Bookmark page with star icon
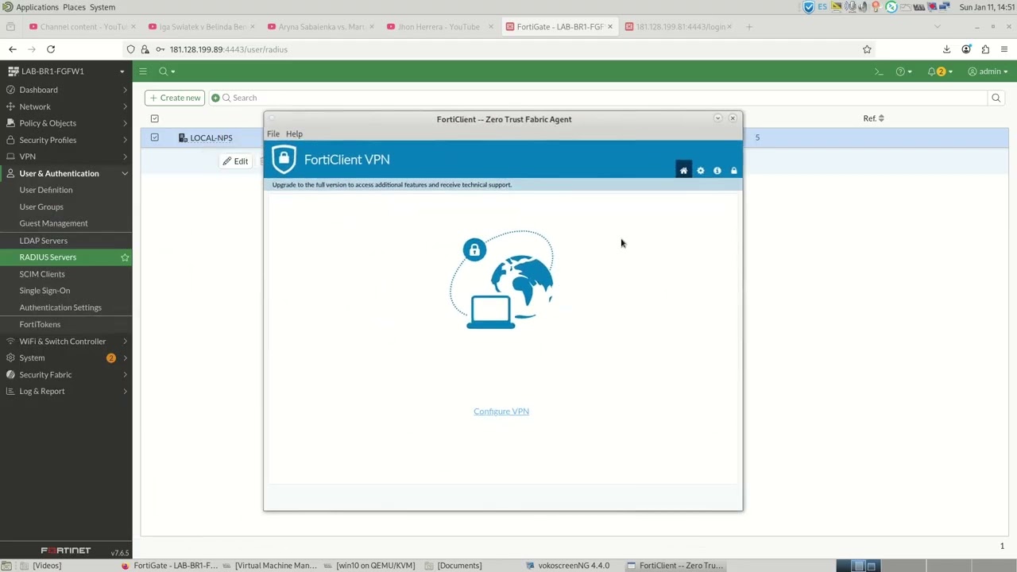1017x572 pixels. [x=867, y=49]
